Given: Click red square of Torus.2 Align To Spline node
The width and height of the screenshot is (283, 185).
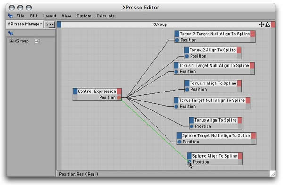Looking at the screenshot, I should pos(239,50).
